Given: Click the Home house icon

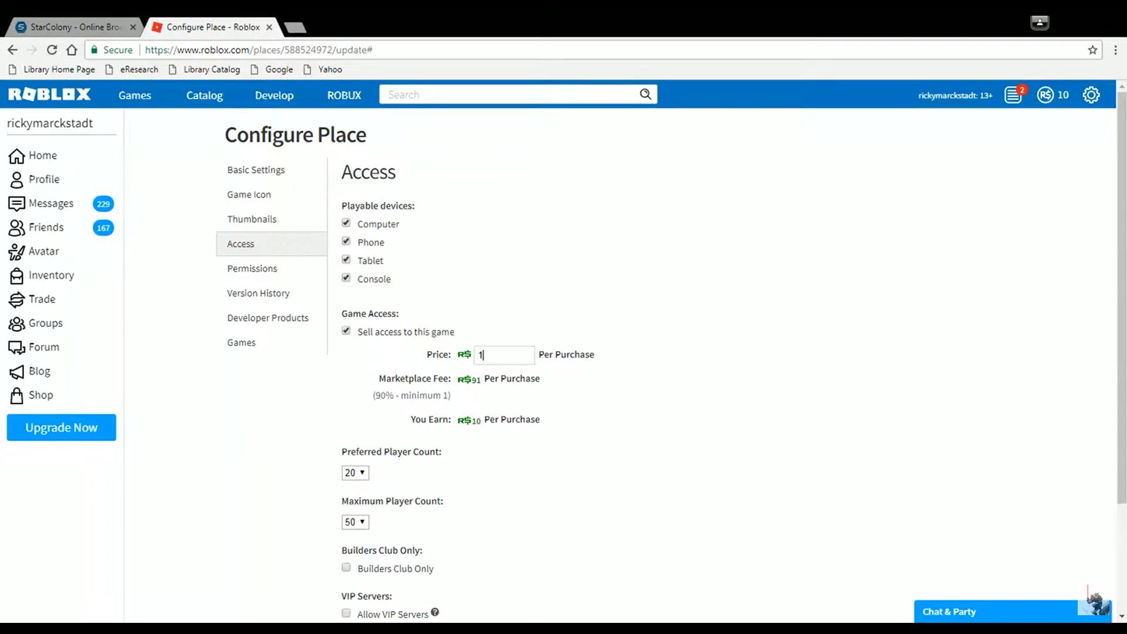Looking at the screenshot, I should (16, 156).
